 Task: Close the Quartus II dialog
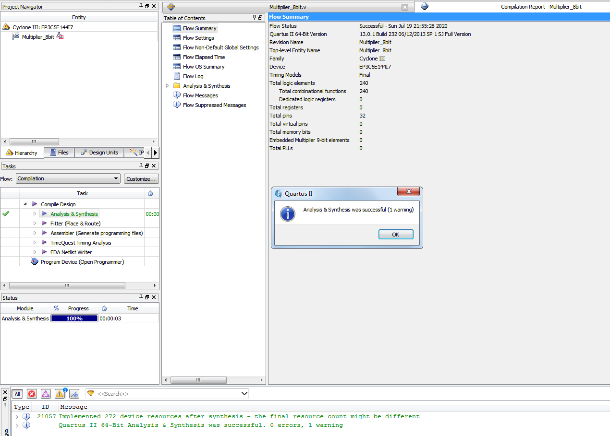(409, 192)
